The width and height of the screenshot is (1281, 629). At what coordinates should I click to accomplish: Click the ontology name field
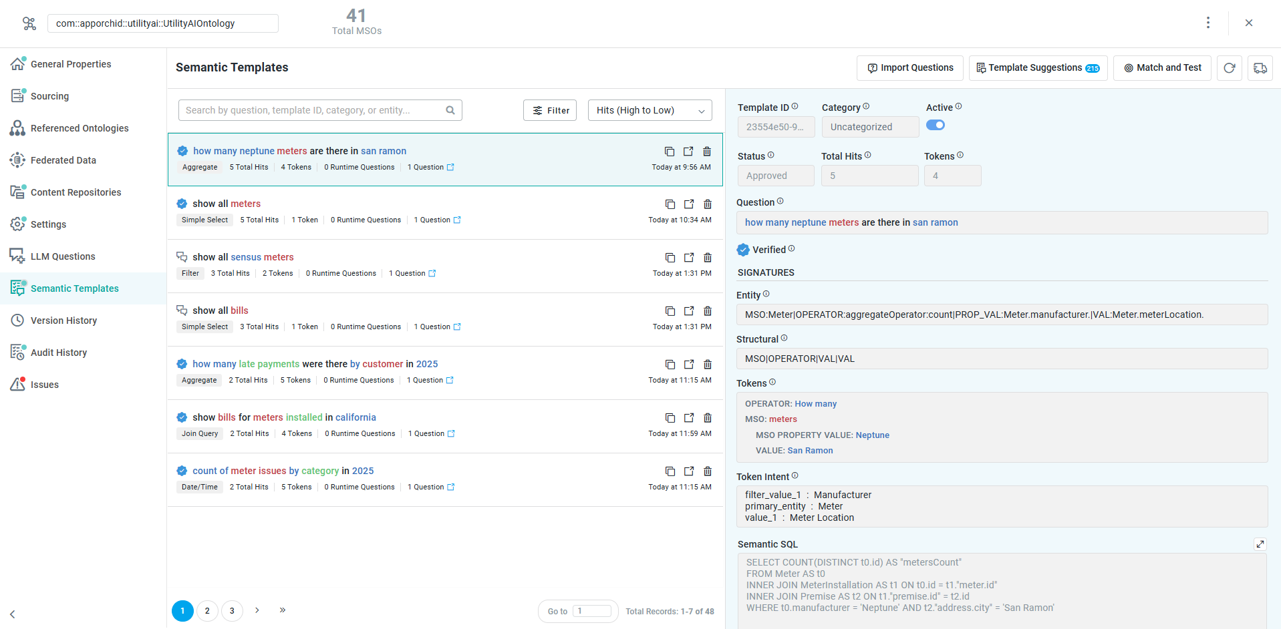pos(163,23)
